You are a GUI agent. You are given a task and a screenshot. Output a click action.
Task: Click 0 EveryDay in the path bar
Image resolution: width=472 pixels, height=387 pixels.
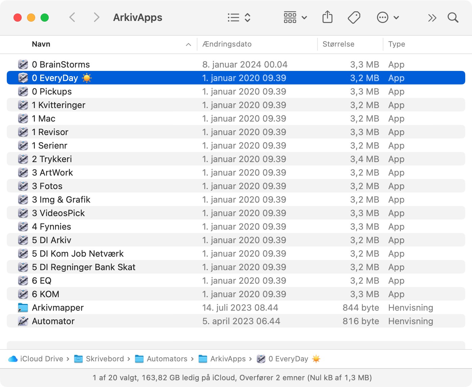[288, 359]
